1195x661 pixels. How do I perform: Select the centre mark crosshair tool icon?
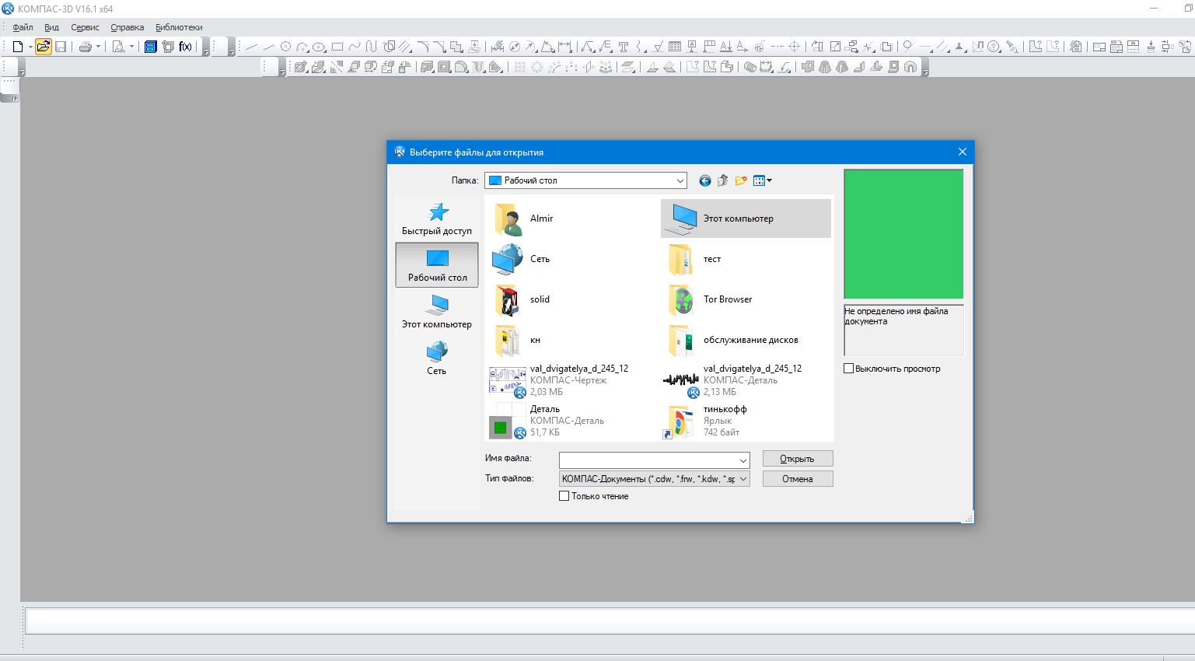794,47
